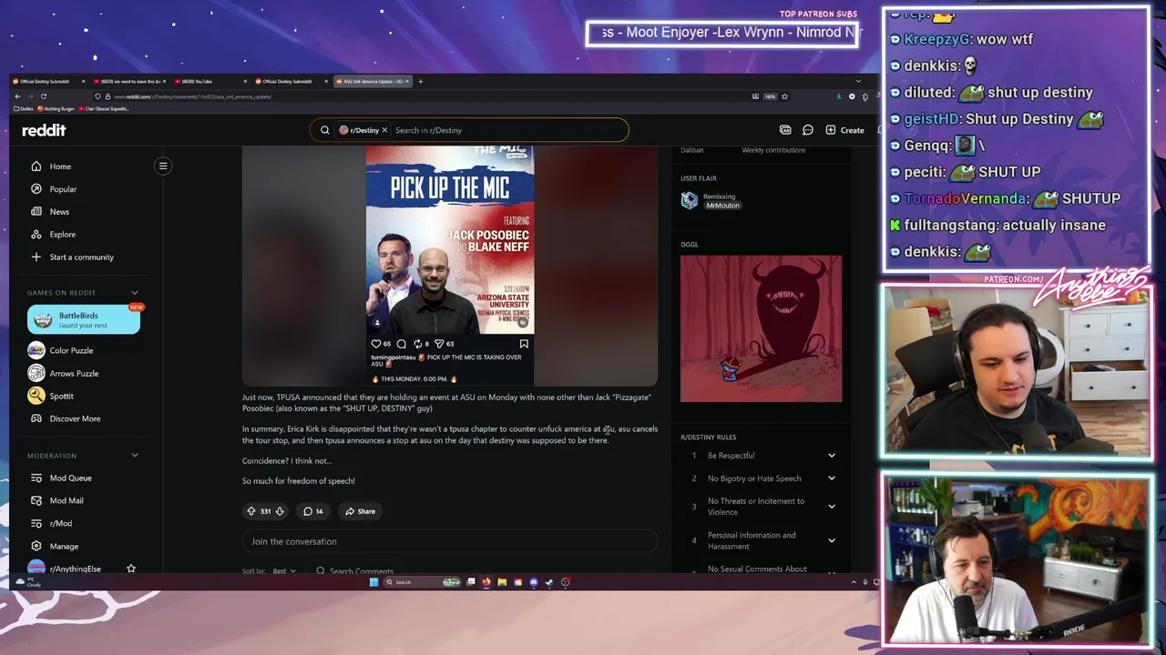Open the Popular feed
1166x655 pixels.
[x=63, y=189]
